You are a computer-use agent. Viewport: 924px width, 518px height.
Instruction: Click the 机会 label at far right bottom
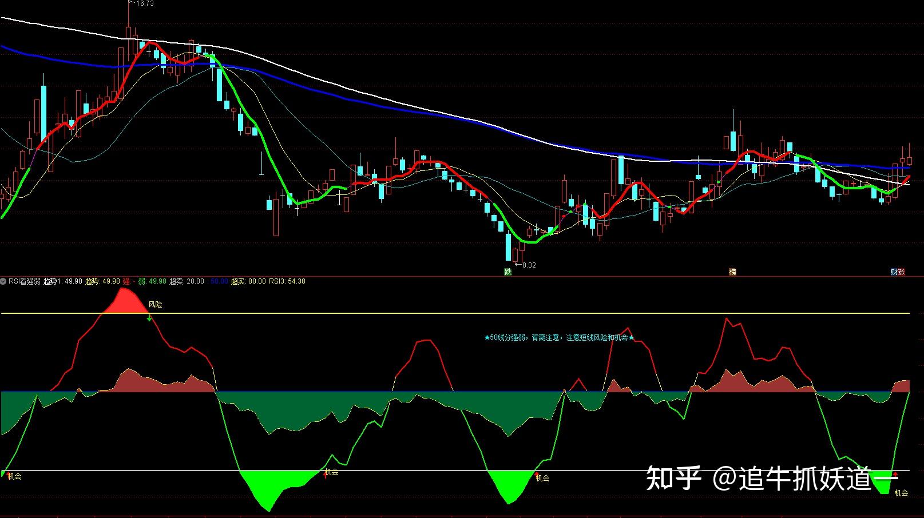(901, 493)
